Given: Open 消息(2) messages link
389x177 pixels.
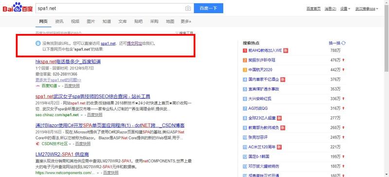Looking at the screenshot, I should click(x=330, y=9).
